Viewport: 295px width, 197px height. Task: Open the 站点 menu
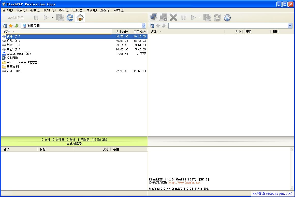coord(21,10)
